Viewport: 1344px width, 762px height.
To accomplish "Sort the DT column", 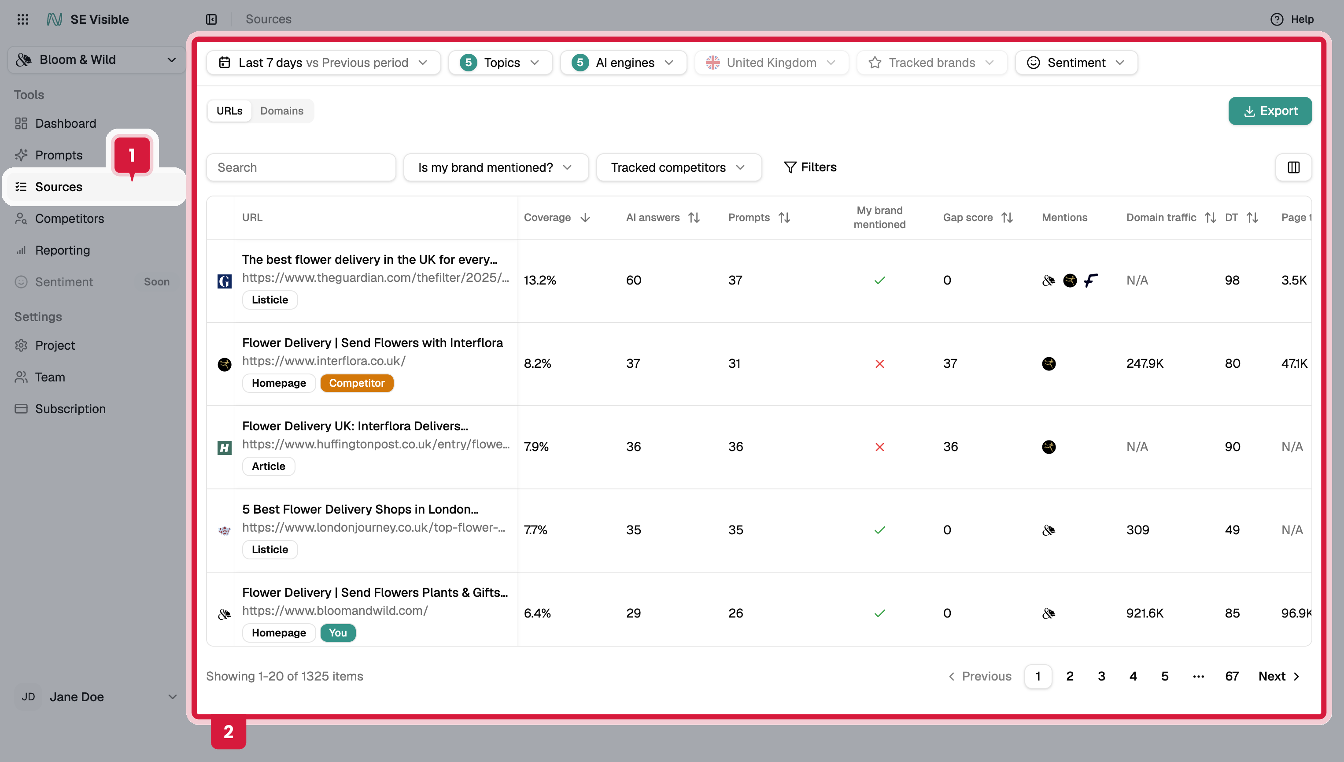I will click(x=1252, y=218).
